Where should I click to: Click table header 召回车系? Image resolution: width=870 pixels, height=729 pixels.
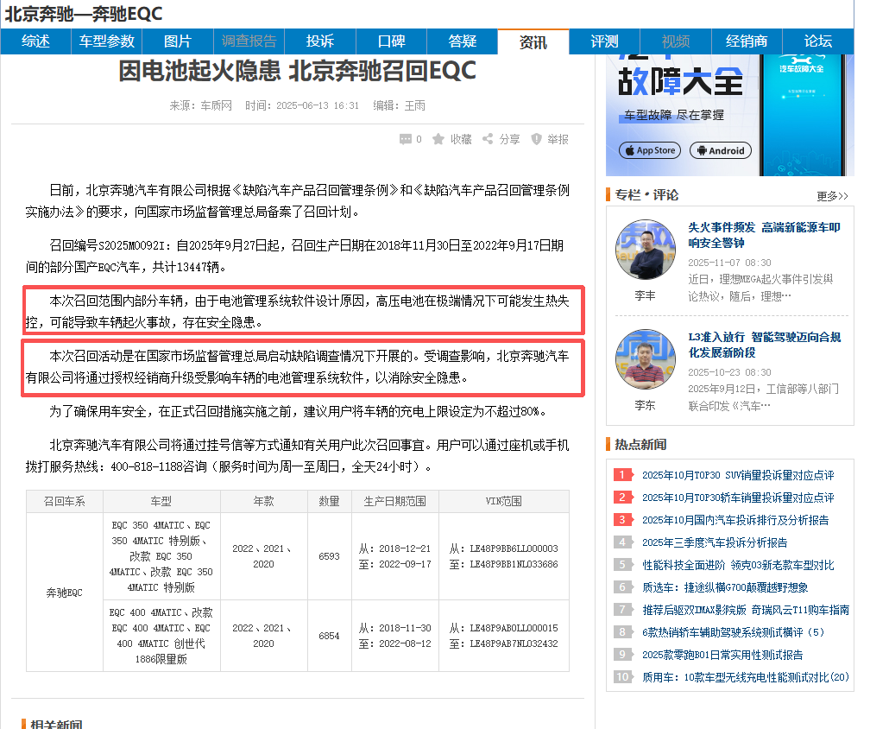click(65, 501)
